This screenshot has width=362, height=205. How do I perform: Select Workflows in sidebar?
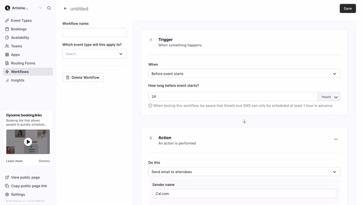pyautogui.click(x=28, y=72)
